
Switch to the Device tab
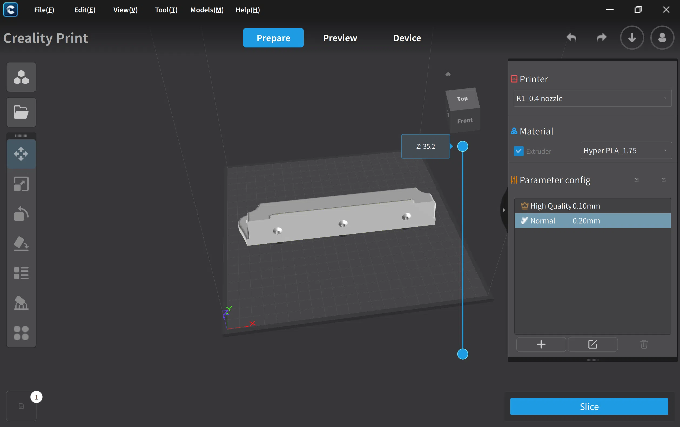[x=407, y=38]
